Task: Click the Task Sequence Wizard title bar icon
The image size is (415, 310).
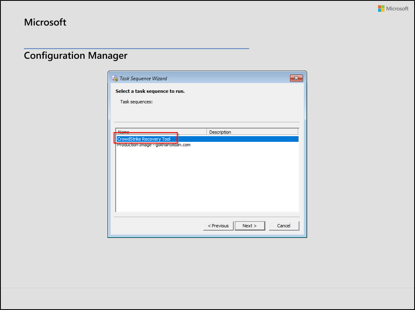Action: pyautogui.click(x=114, y=78)
